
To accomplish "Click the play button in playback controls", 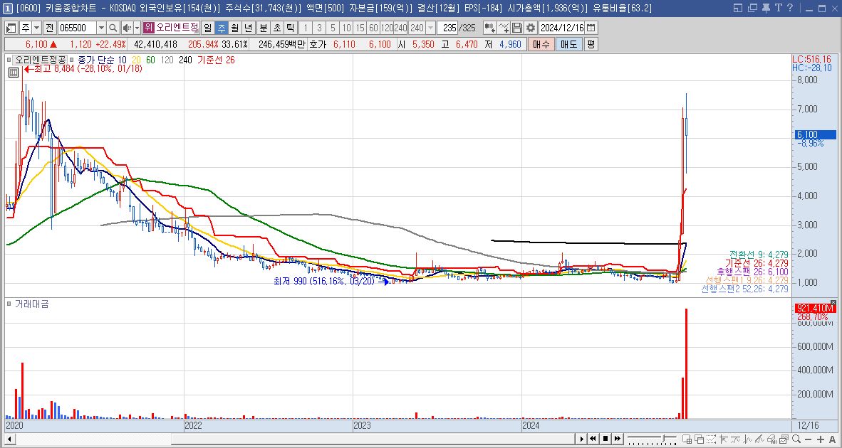I will click(x=581, y=439).
